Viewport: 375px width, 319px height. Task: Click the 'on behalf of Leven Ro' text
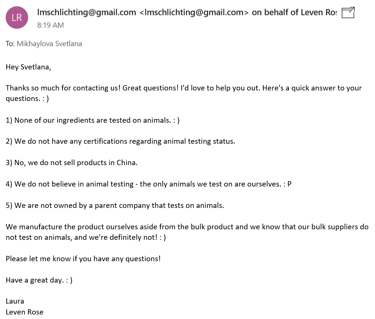point(294,12)
